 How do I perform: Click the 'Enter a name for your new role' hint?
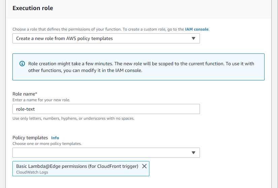coord(41,100)
